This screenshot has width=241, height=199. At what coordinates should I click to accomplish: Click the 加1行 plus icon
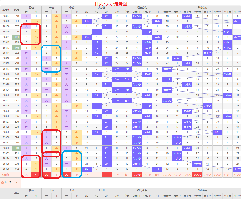coord(2,183)
